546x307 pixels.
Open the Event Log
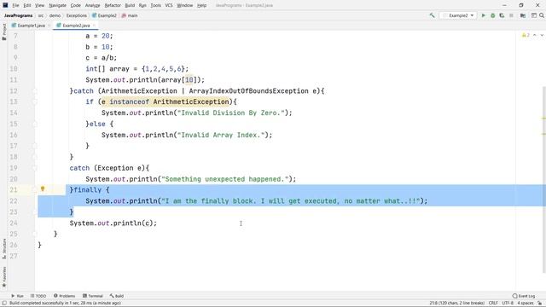[x=524, y=296]
